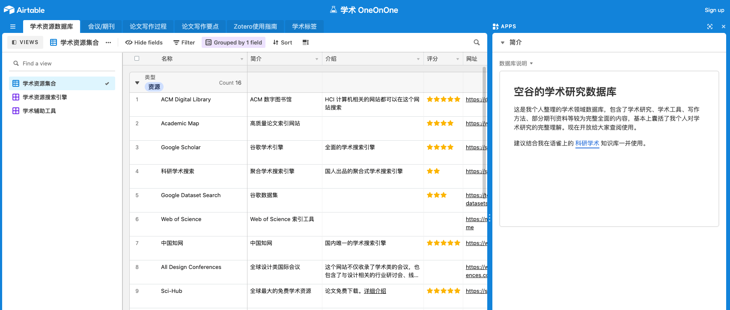730x310 pixels.
Task: Click the 网址 column header
Action: (x=475, y=59)
